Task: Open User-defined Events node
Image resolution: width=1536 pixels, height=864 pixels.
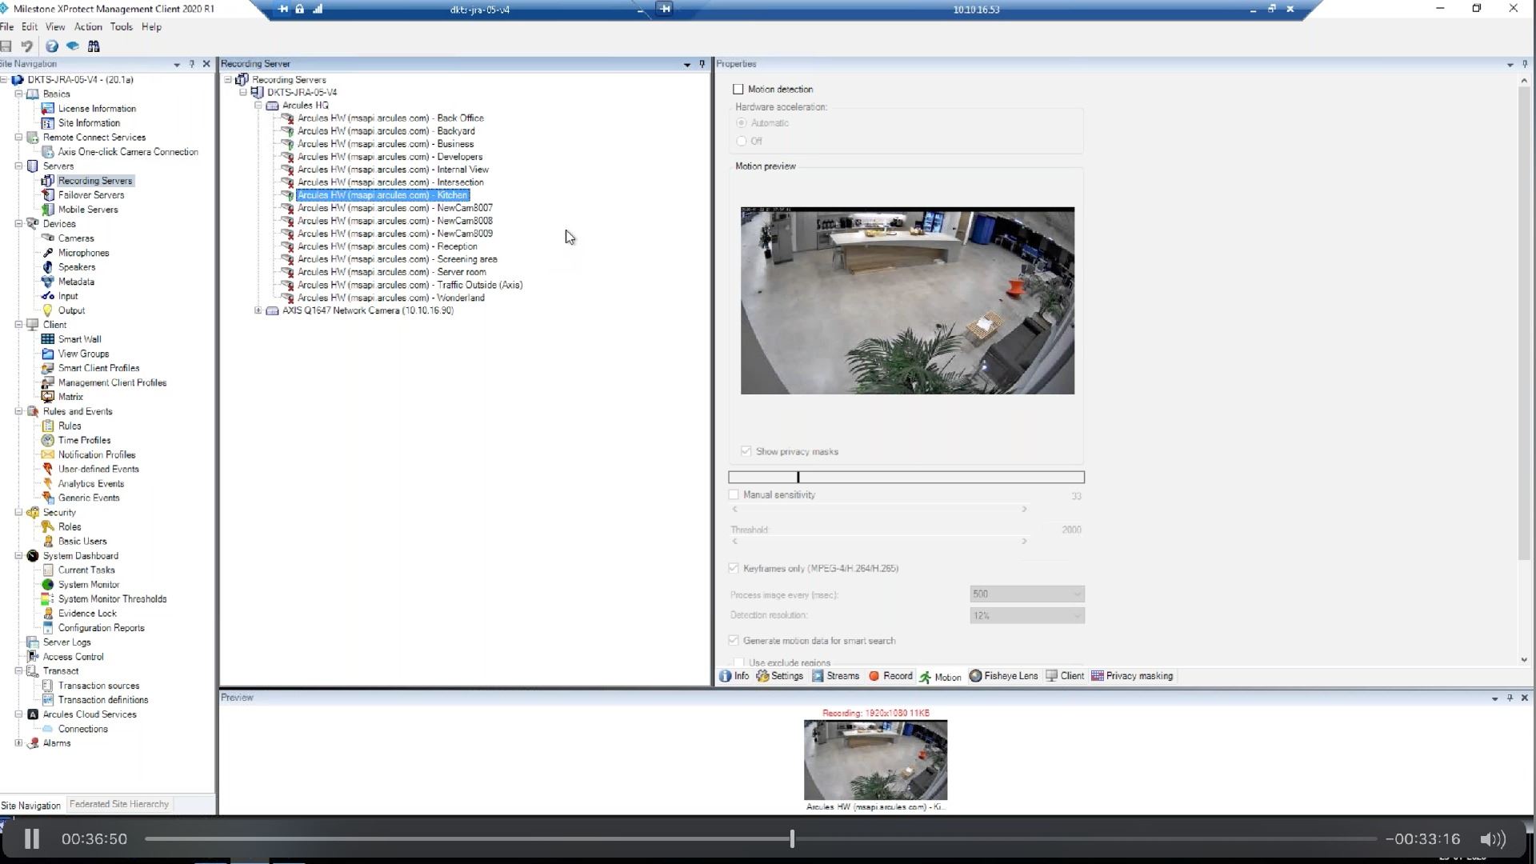Action: pos(98,470)
